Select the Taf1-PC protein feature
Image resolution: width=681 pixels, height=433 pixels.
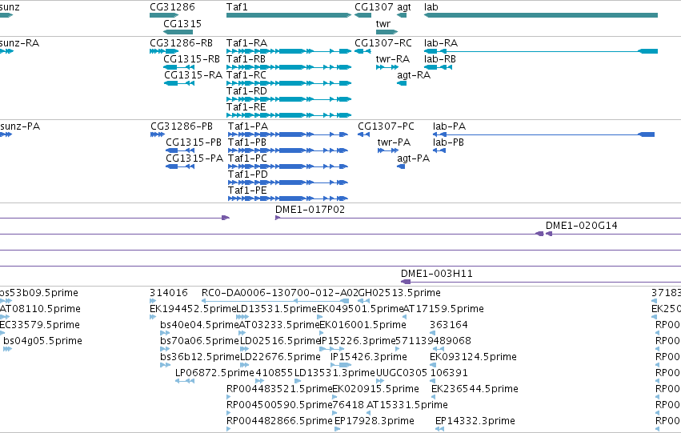click(x=288, y=166)
